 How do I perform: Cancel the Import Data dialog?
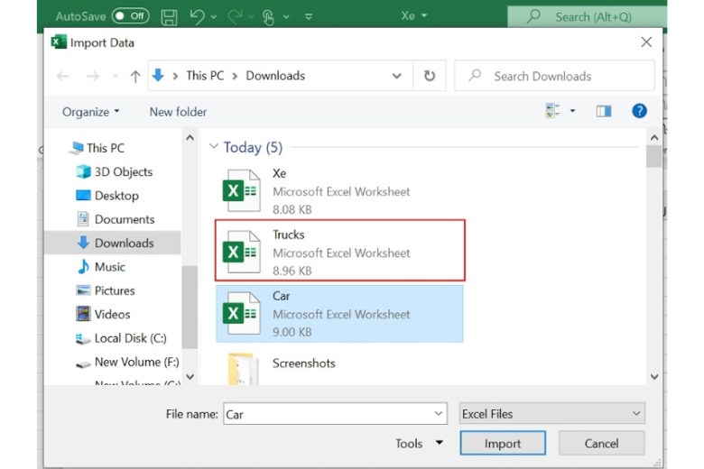(601, 443)
